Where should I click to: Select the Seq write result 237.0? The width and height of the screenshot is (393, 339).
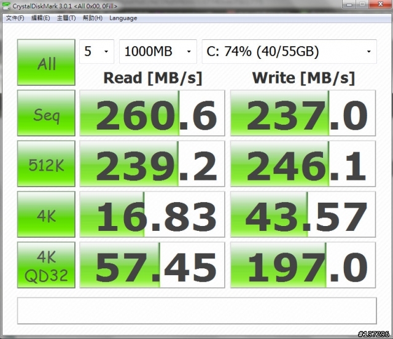303,113
